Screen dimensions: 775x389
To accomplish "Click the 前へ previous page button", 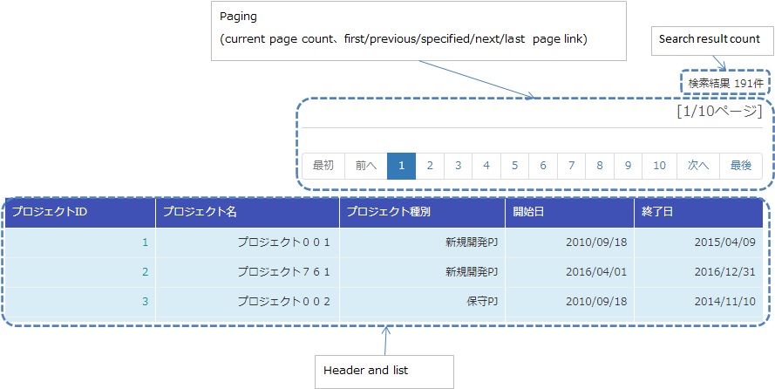I will point(366,166).
